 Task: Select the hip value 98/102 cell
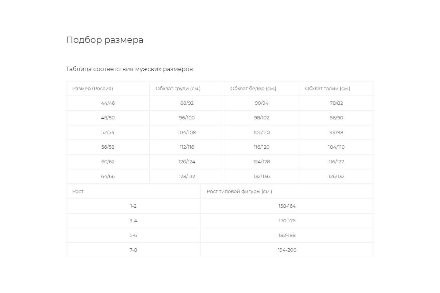pyautogui.click(x=261, y=118)
